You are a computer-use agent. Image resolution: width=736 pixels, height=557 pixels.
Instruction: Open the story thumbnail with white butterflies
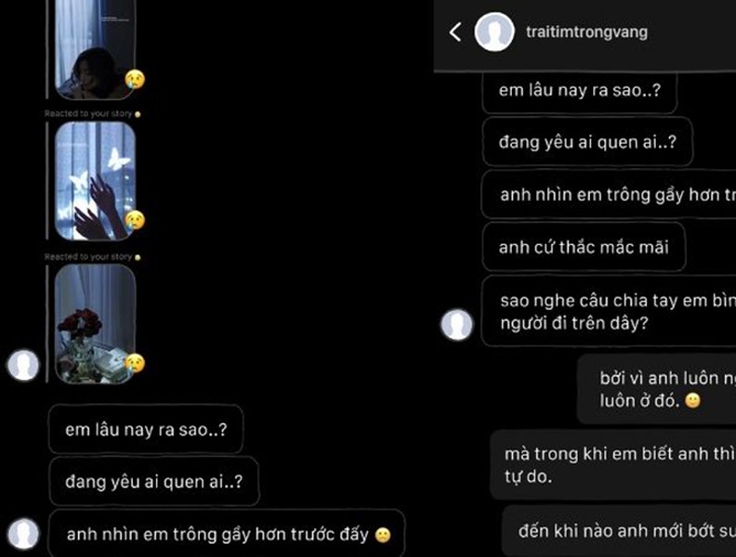(x=96, y=181)
